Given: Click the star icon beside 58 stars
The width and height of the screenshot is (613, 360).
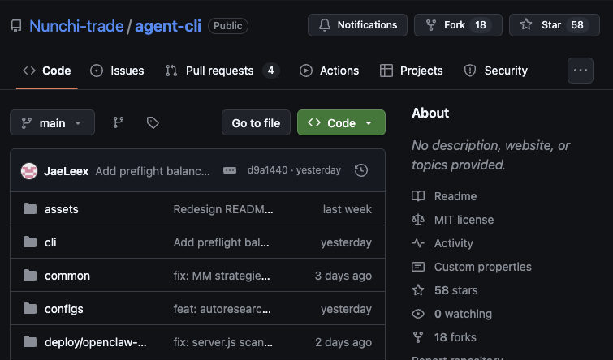Looking at the screenshot, I should coord(418,290).
